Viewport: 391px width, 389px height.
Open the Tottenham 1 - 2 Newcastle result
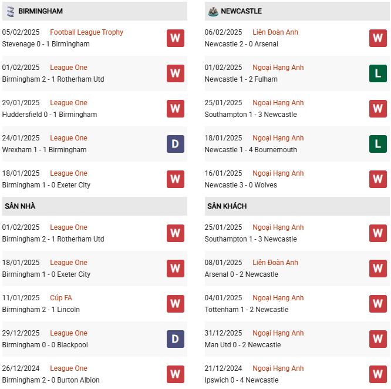point(247,310)
